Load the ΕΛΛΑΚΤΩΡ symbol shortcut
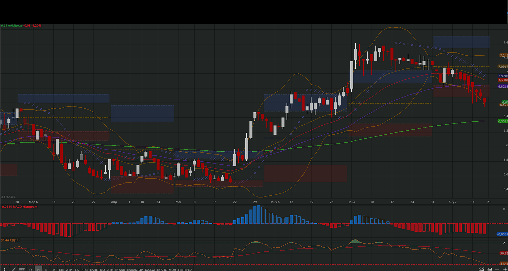Screen dimensions: 508x271 (x=135, y=269)
